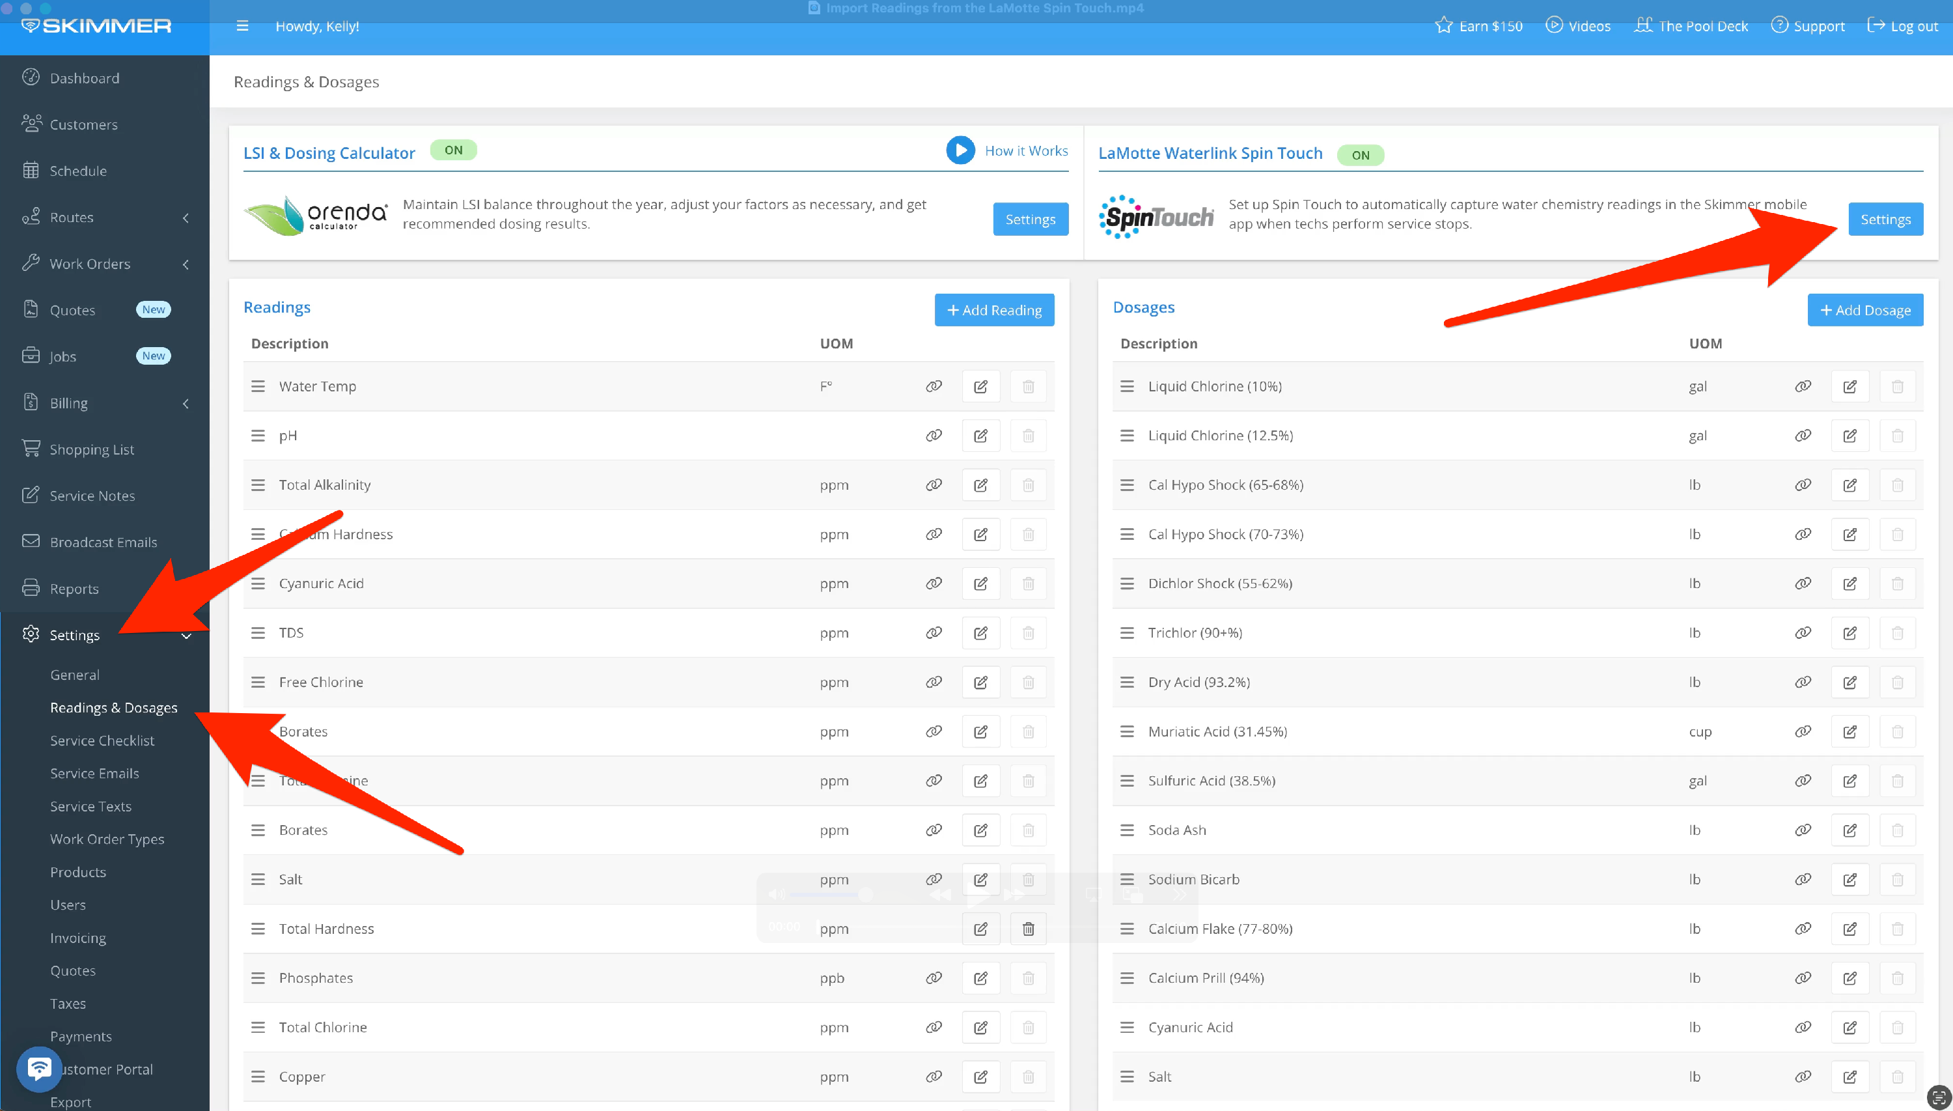Toggle LSI & Dosing Calculator ON switch
The image size is (1953, 1111).
[x=453, y=150]
